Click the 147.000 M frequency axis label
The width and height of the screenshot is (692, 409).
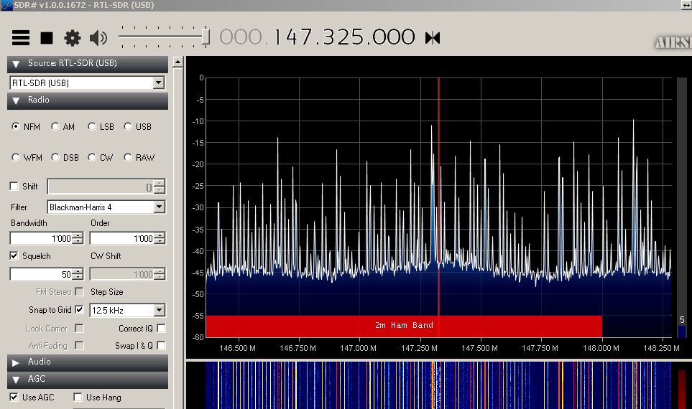[x=358, y=348]
